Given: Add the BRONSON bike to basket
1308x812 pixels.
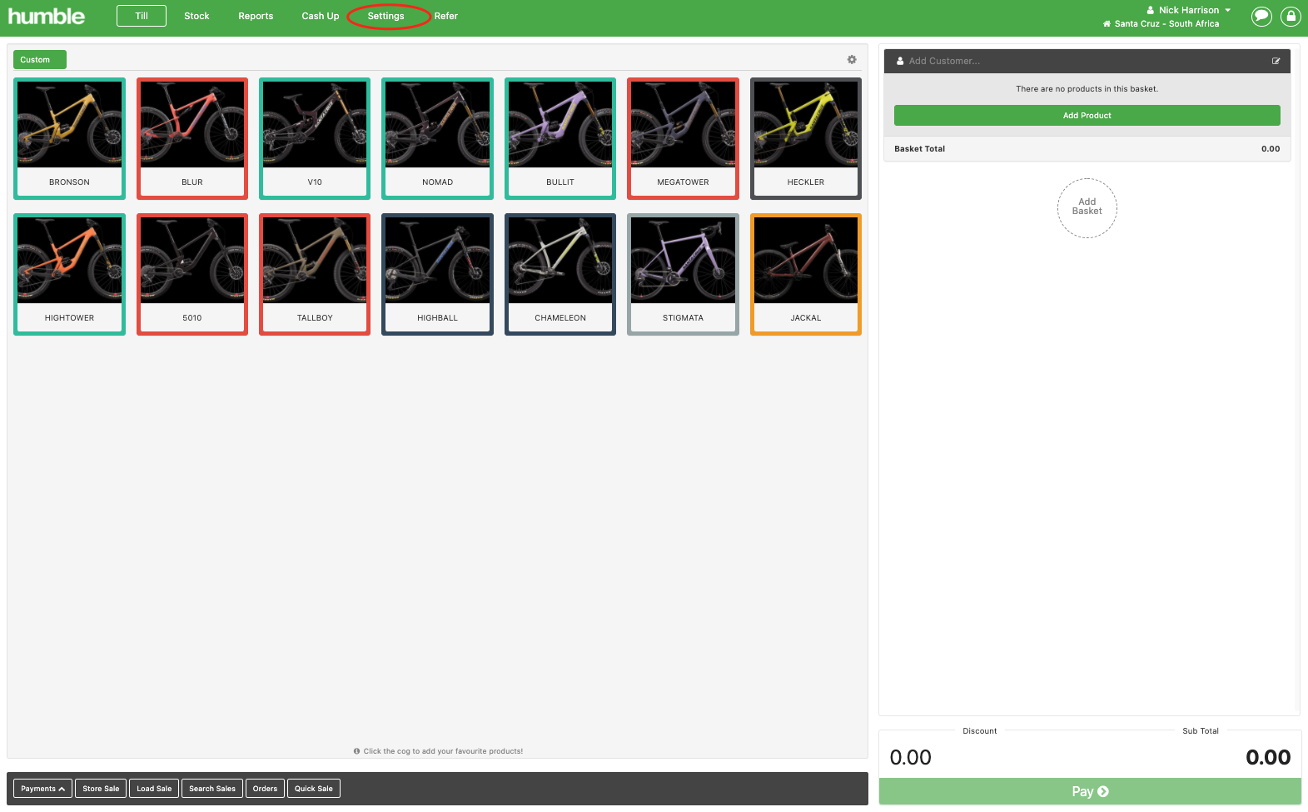Looking at the screenshot, I should pyautogui.click(x=69, y=139).
